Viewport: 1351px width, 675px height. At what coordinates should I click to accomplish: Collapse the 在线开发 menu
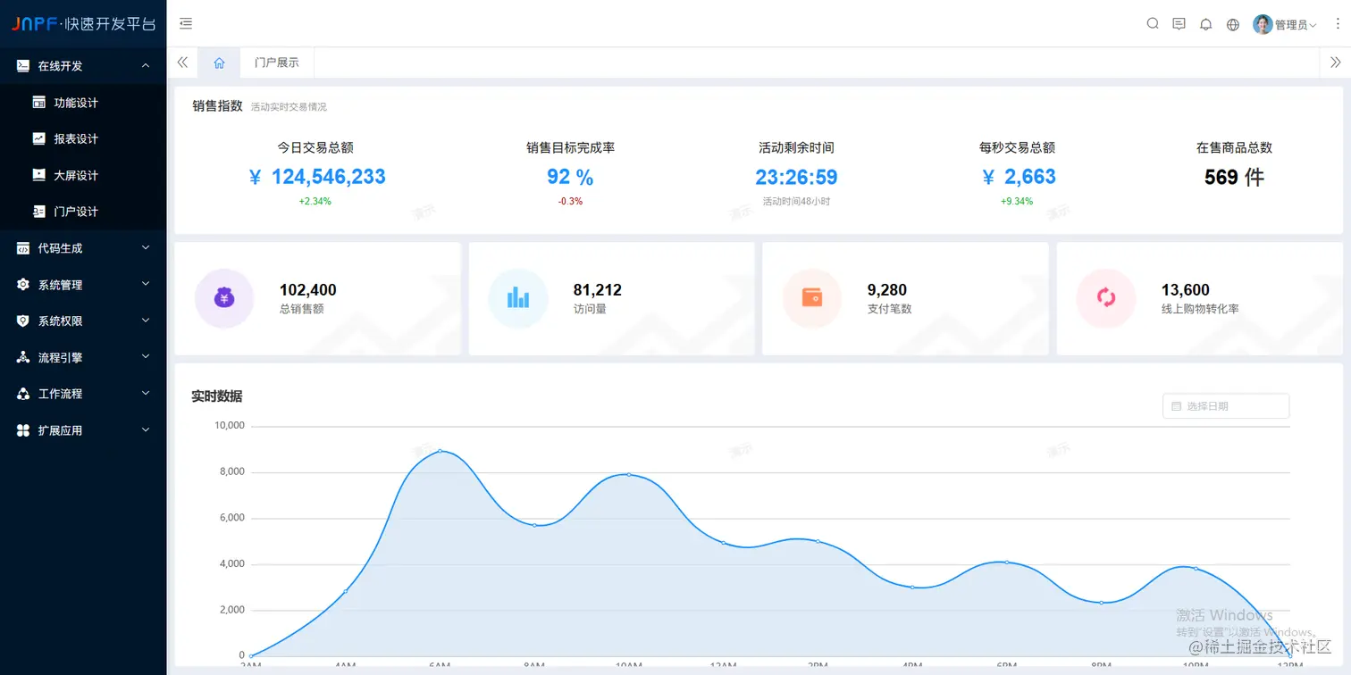click(x=83, y=66)
